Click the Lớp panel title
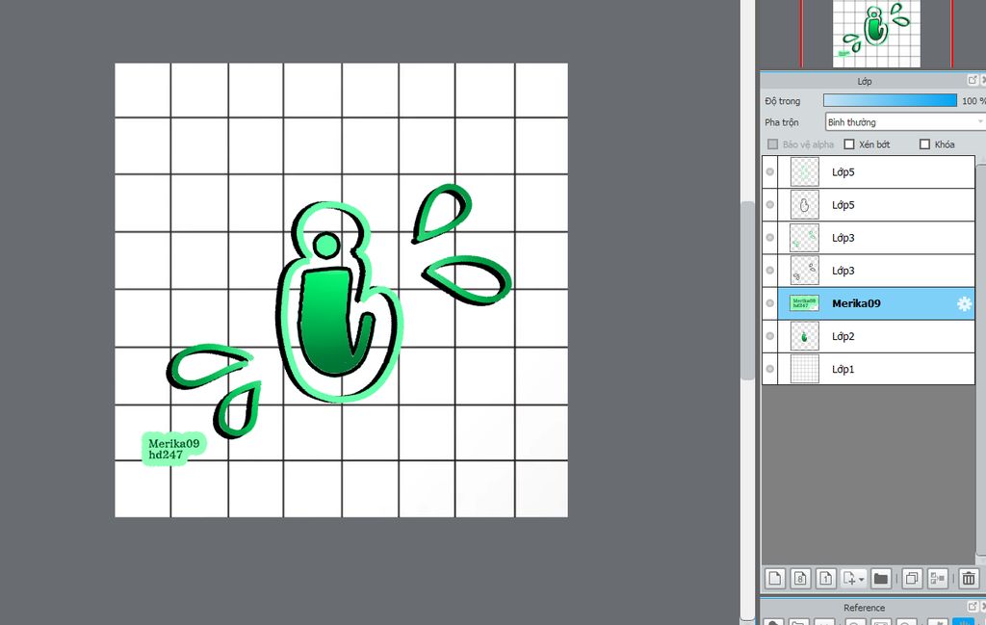986x625 pixels. [x=864, y=81]
